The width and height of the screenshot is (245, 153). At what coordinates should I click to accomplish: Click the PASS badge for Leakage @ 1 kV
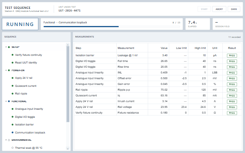click(x=232, y=55)
